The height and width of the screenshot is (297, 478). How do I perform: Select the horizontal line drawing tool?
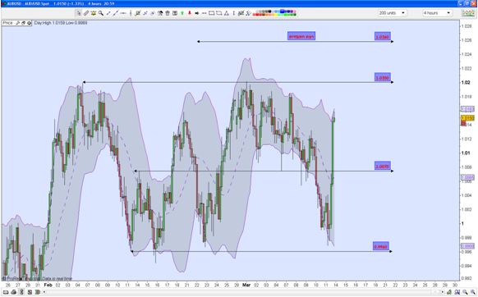pyautogui.click(x=123, y=13)
